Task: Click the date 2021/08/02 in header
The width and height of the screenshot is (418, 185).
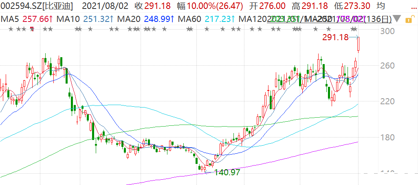Action: tap(105, 6)
